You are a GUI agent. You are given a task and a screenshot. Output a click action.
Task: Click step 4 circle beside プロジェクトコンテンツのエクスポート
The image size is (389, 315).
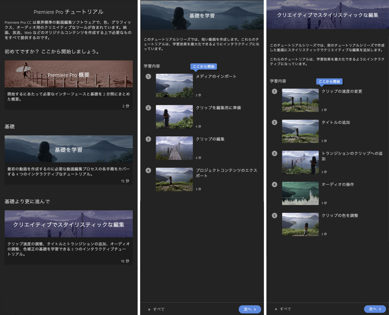148,170
